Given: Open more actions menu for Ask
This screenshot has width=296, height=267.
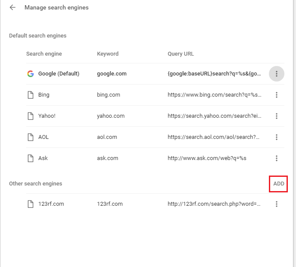Looking at the screenshot, I should [x=276, y=158].
